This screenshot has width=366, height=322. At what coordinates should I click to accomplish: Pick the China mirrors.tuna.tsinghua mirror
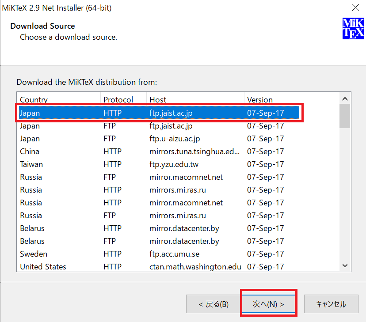(159, 152)
